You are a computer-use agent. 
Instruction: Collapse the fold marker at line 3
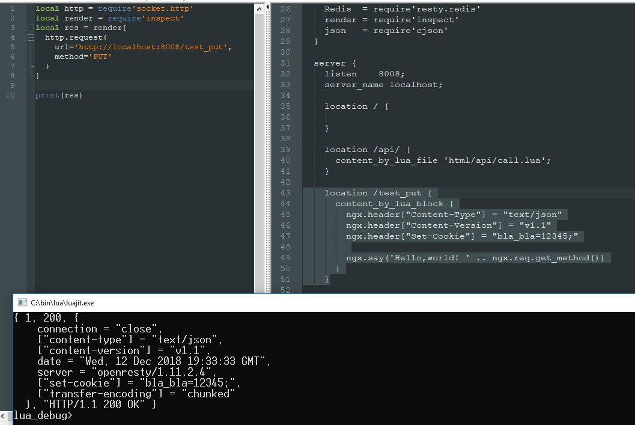click(31, 28)
